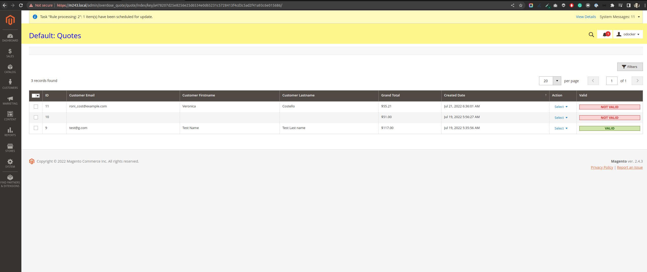Open the Dashboard sidebar icon
Viewport: 647px width, 272px height.
click(10, 38)
